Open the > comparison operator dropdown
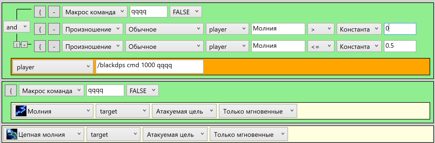 pos(321,29)
